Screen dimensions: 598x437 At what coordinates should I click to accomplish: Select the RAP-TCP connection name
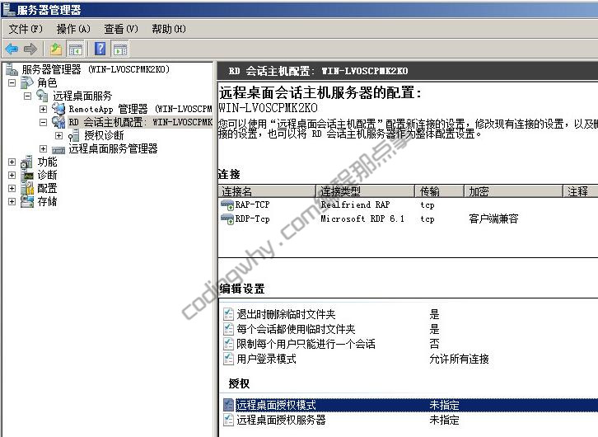click(x=252, y=205)
